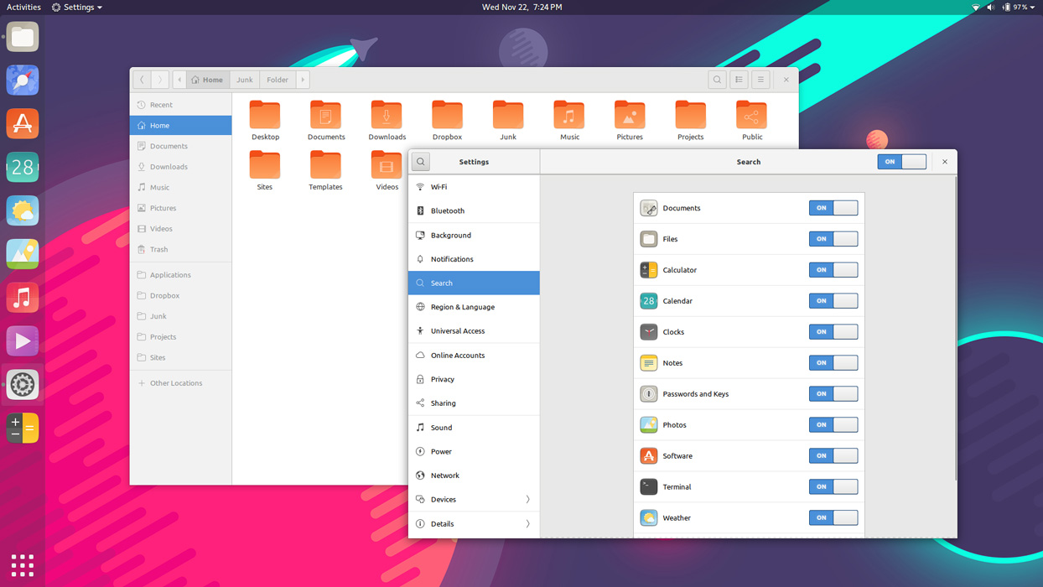Screen dimensions: 1043x587
Task: Open the applications grid from the dock
Action: [x=22, y=565]
